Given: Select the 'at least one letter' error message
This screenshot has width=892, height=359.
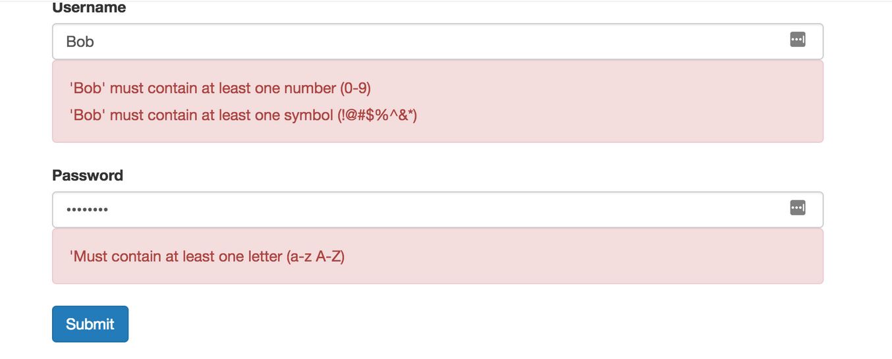Looking at the screenshot, I should pyautogui.click(x=207, y=256).
